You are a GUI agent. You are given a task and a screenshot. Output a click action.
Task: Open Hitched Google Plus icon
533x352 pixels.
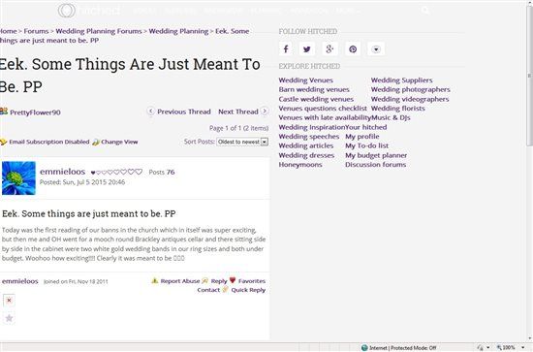point(329,49)
